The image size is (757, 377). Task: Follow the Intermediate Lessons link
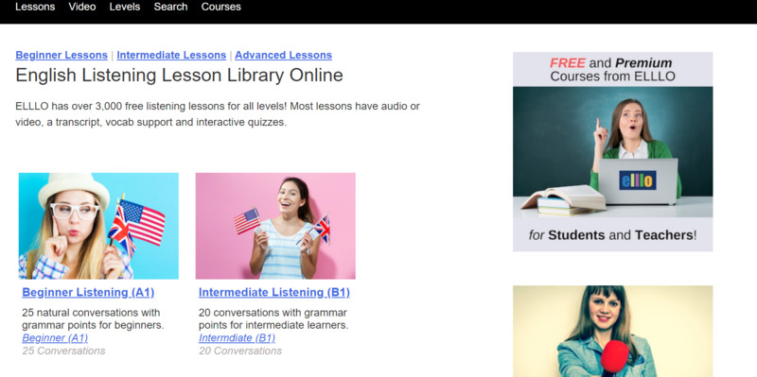pos(171,55)
